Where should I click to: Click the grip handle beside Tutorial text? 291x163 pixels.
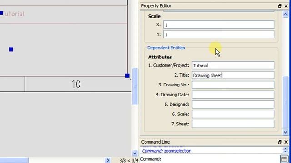click(x=1, y=13)
